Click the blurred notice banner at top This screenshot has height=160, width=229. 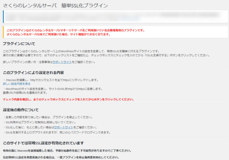tap(115, 17)
